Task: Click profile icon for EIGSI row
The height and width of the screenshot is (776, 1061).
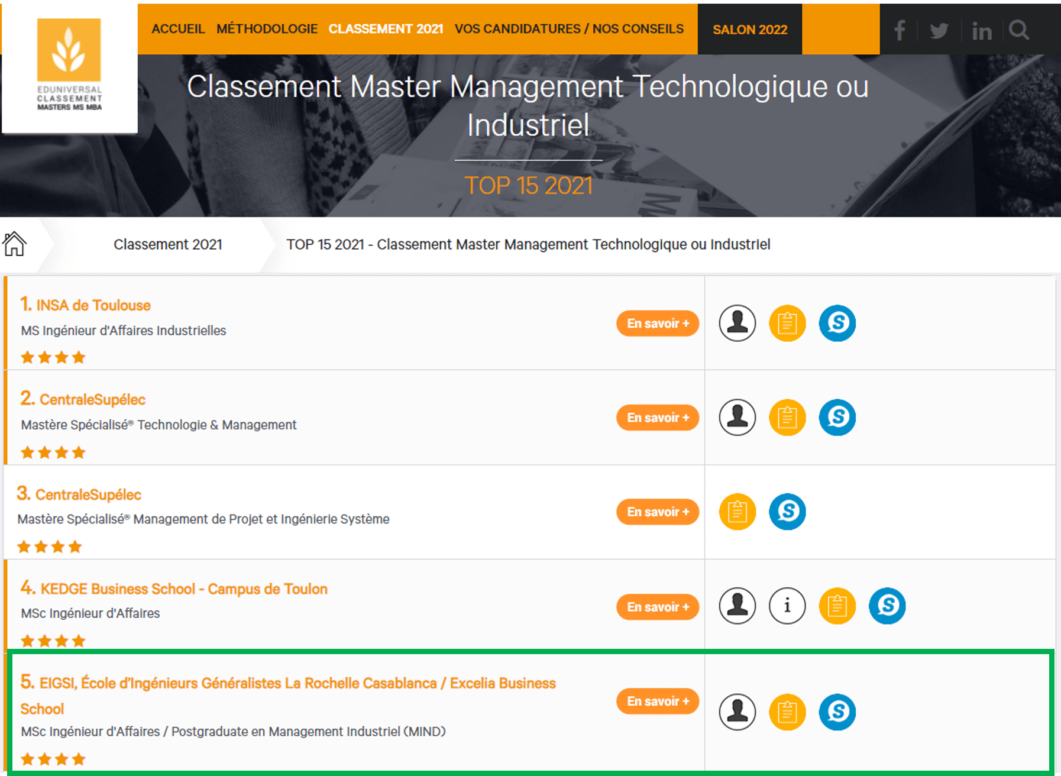Action: [737, 712]
